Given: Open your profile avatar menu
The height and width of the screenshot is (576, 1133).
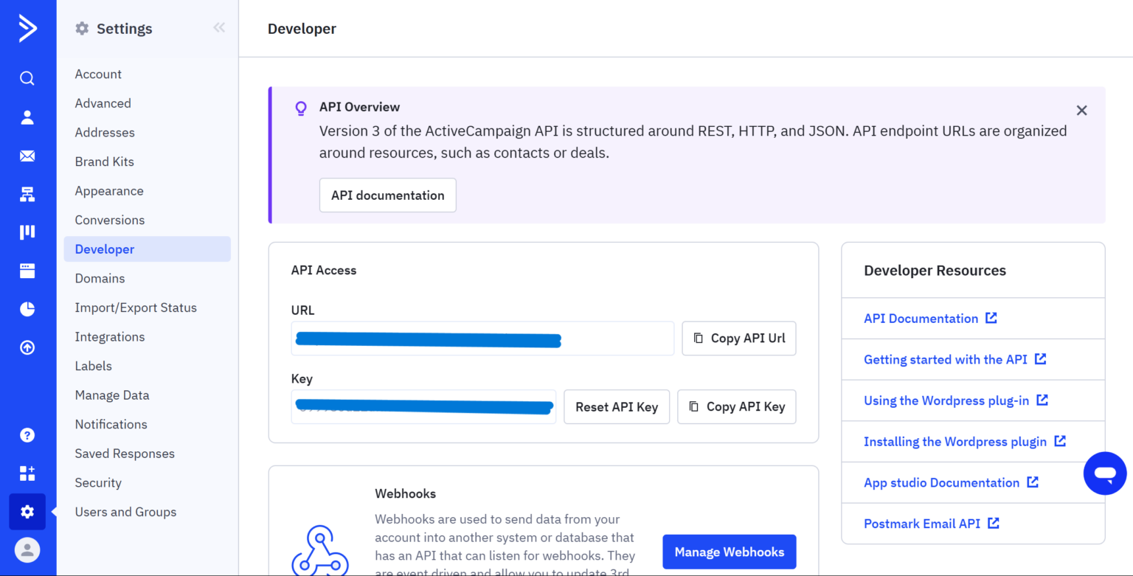Looking at the screenshot, I should pyautogui.click(x=27, y=549).
